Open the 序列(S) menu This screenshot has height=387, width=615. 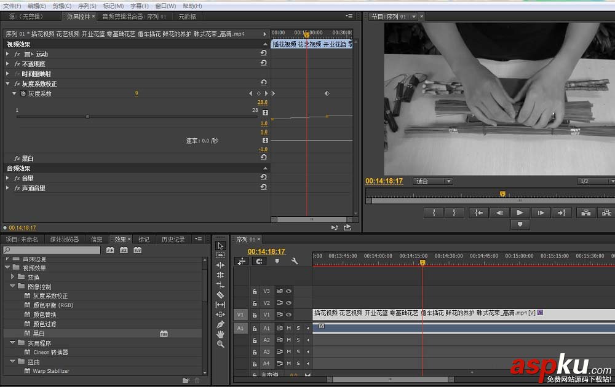pos(87,6)
